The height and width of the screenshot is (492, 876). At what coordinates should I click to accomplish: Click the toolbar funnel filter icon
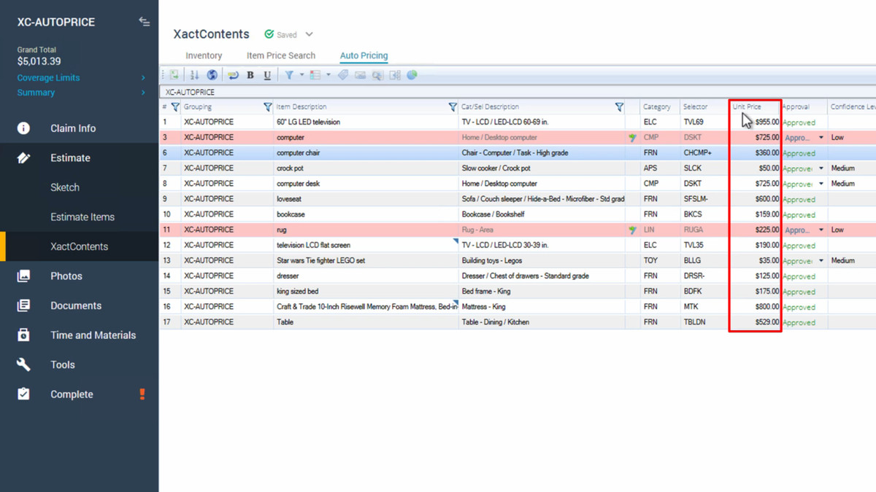click(x=289, y=75)
